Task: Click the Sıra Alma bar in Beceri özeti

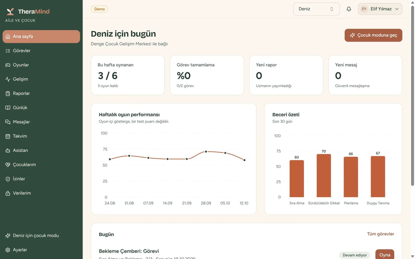Action: (297, 179)
